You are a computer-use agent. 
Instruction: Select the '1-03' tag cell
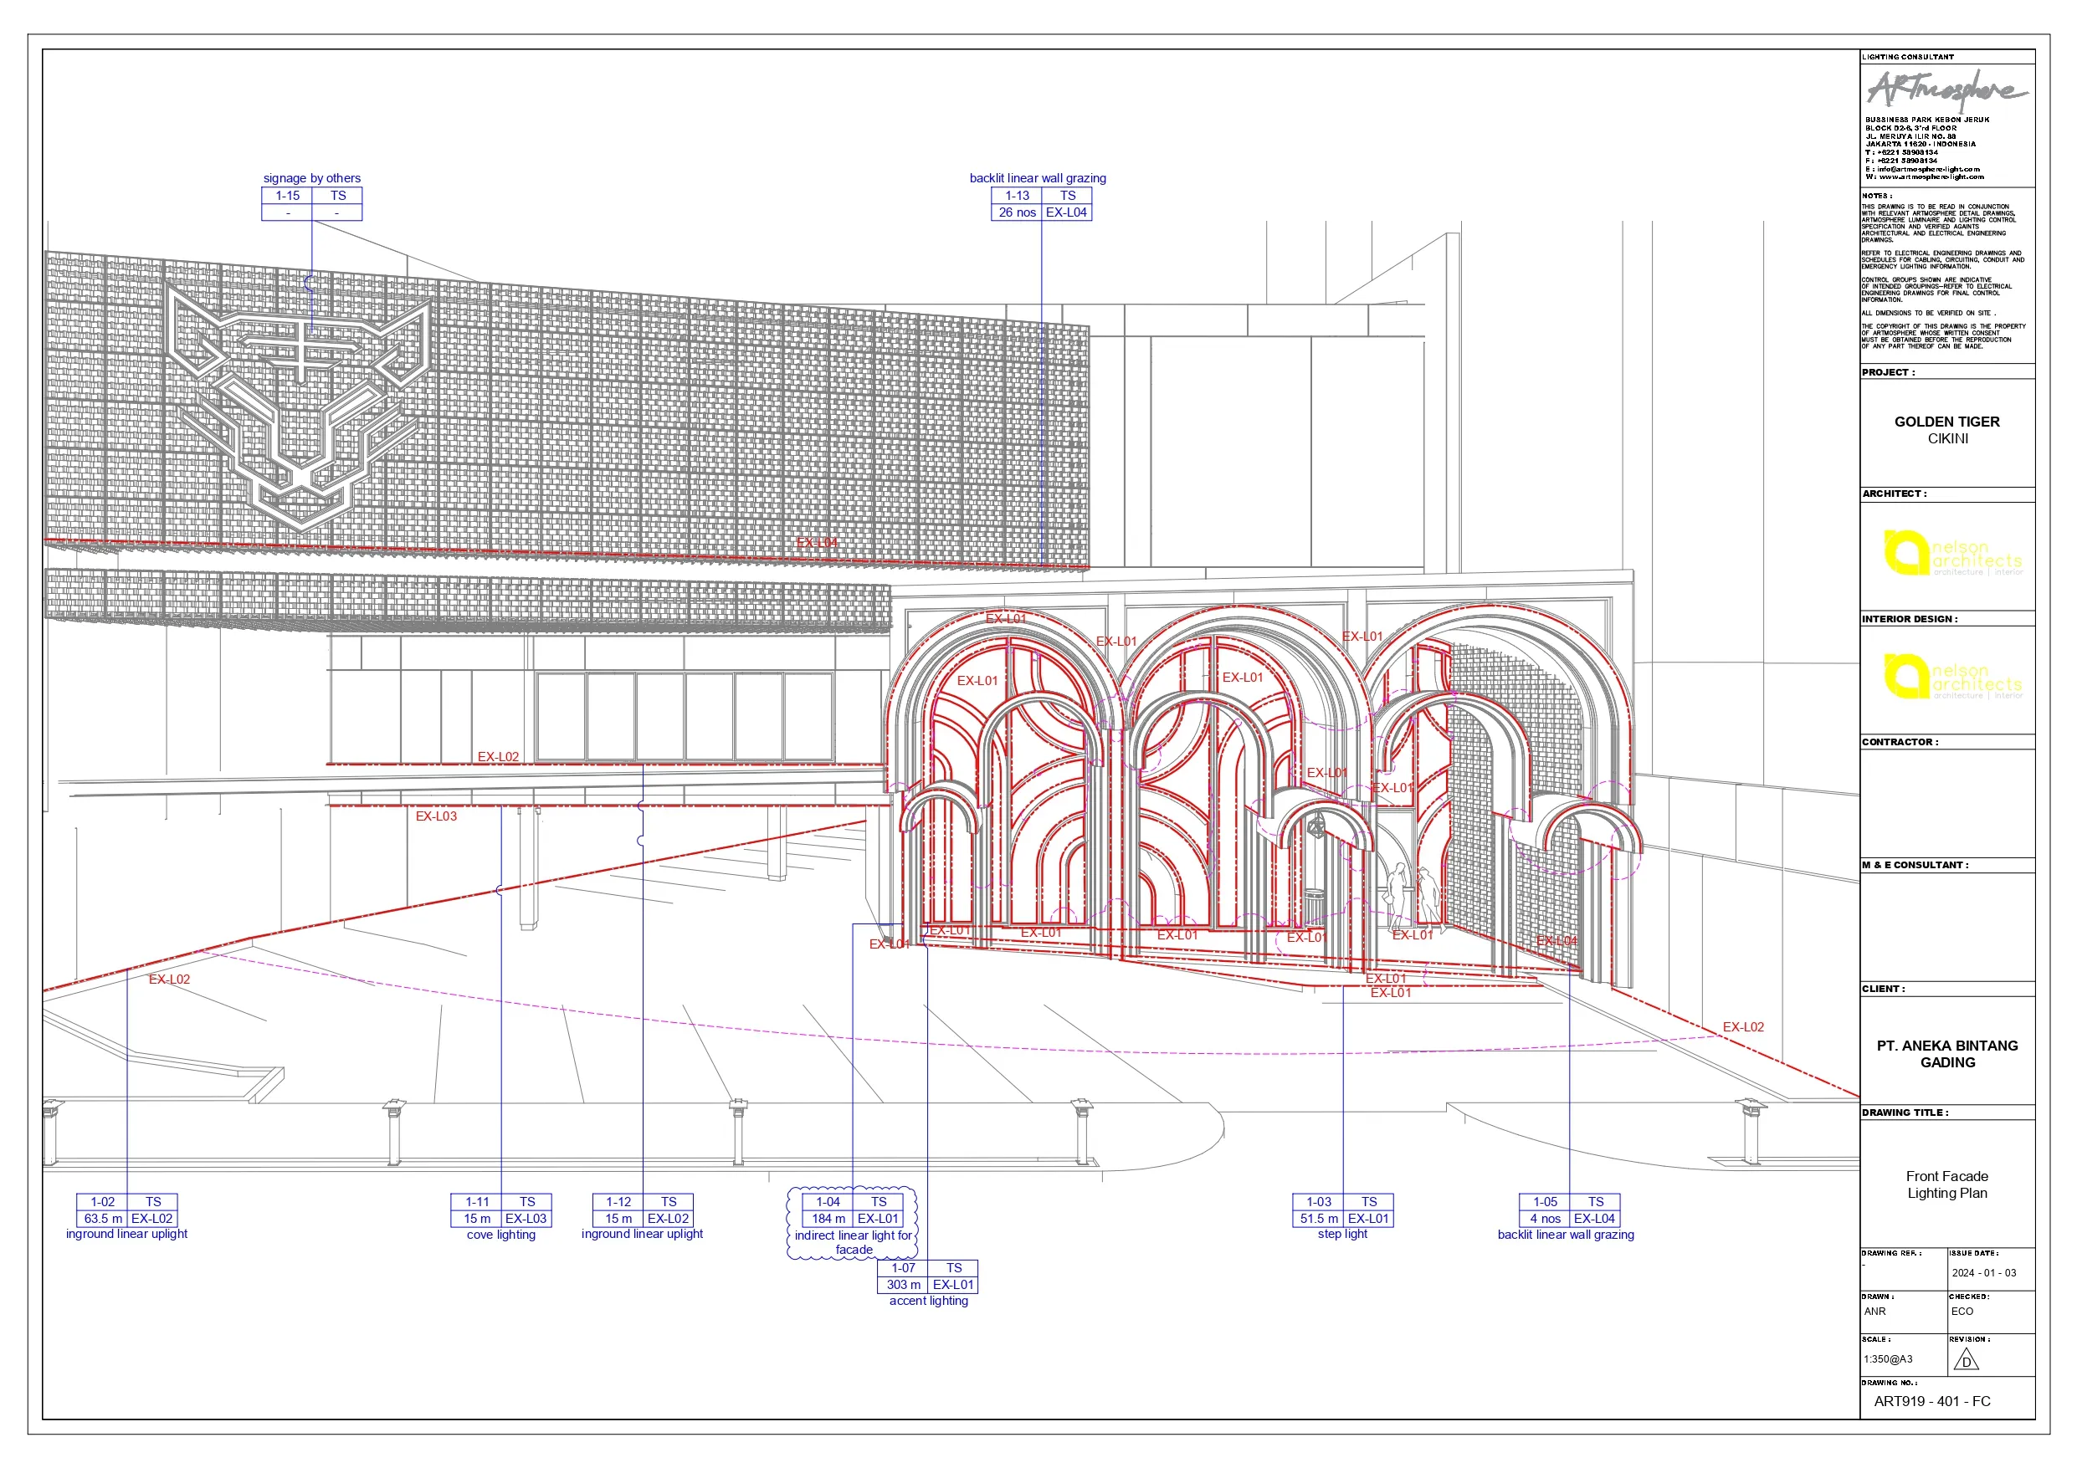(x=1318, y=1202)
